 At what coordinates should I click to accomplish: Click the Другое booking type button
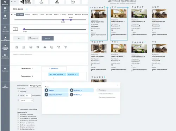(x=48, y=38)
